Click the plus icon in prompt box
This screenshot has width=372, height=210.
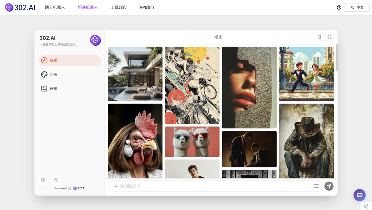point(116,186)
